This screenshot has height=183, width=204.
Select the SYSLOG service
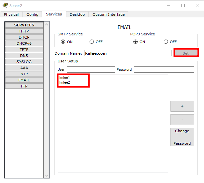pos(24,62)
